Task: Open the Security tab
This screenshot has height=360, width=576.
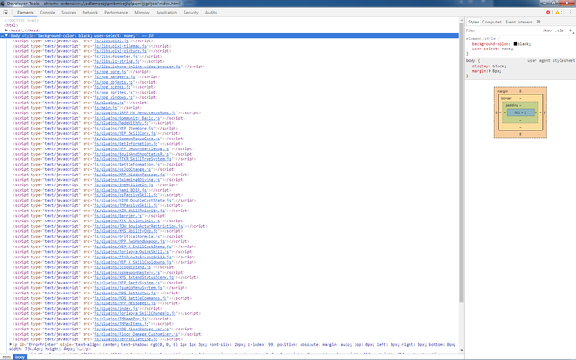Action: point(191,12)
